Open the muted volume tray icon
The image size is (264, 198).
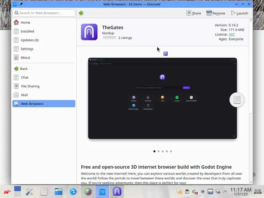click(x=195, y=192)
